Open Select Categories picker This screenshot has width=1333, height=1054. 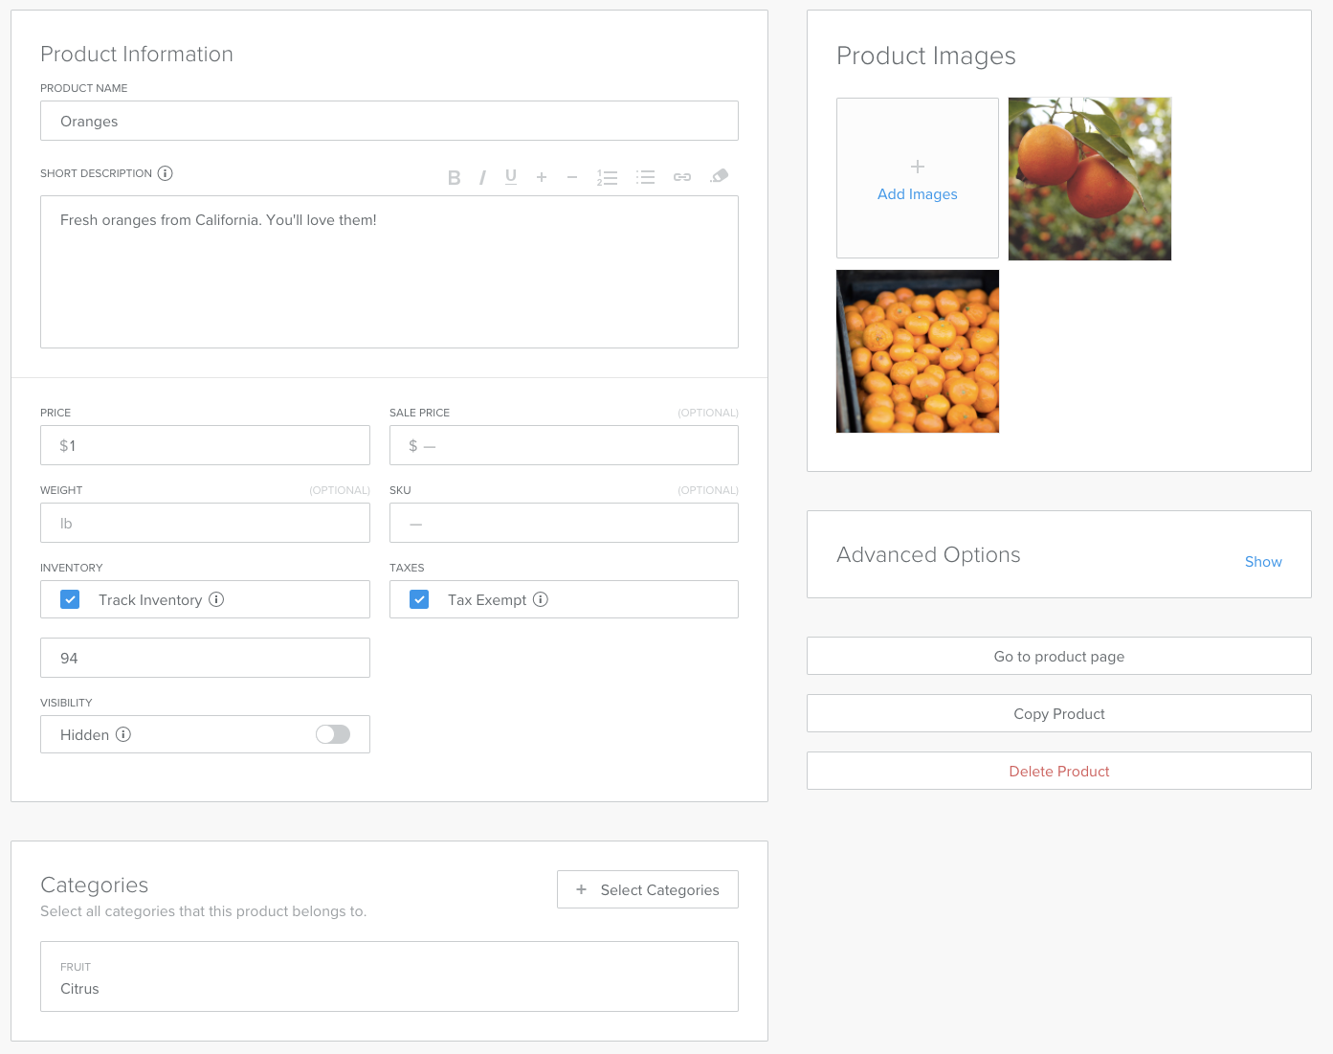pos(647,889)
